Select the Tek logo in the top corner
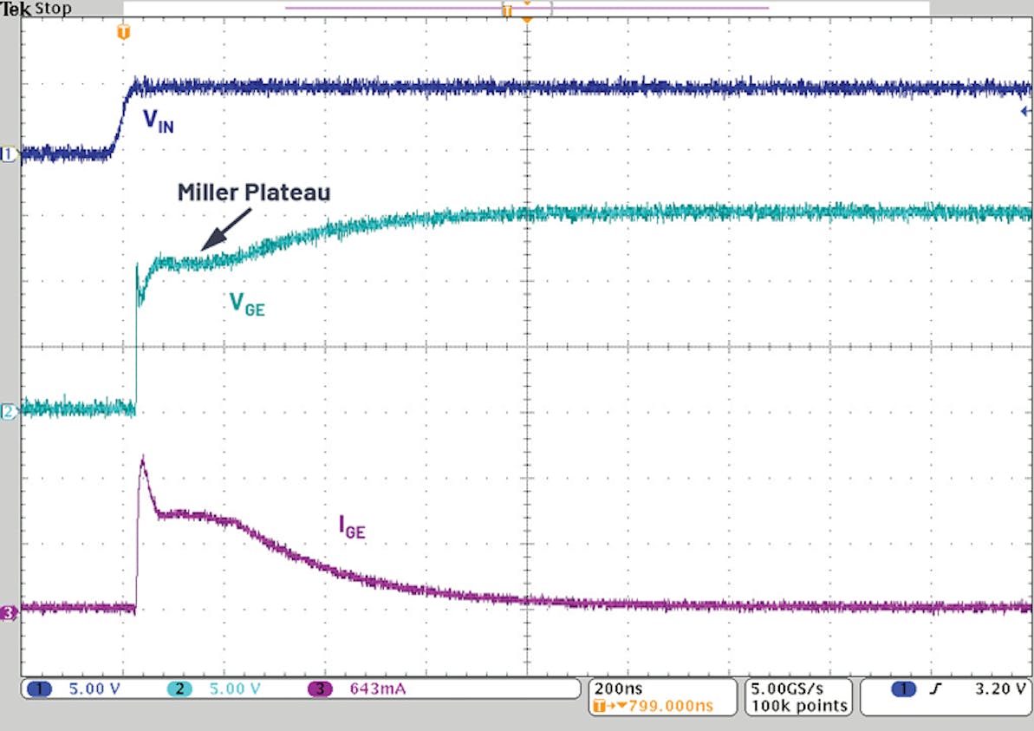Image resolution: width=1034 pixels, height=731 pixels. (x=17, y=8)
